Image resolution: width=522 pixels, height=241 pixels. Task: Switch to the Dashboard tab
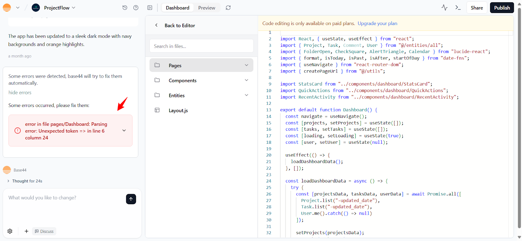[177, 7]
